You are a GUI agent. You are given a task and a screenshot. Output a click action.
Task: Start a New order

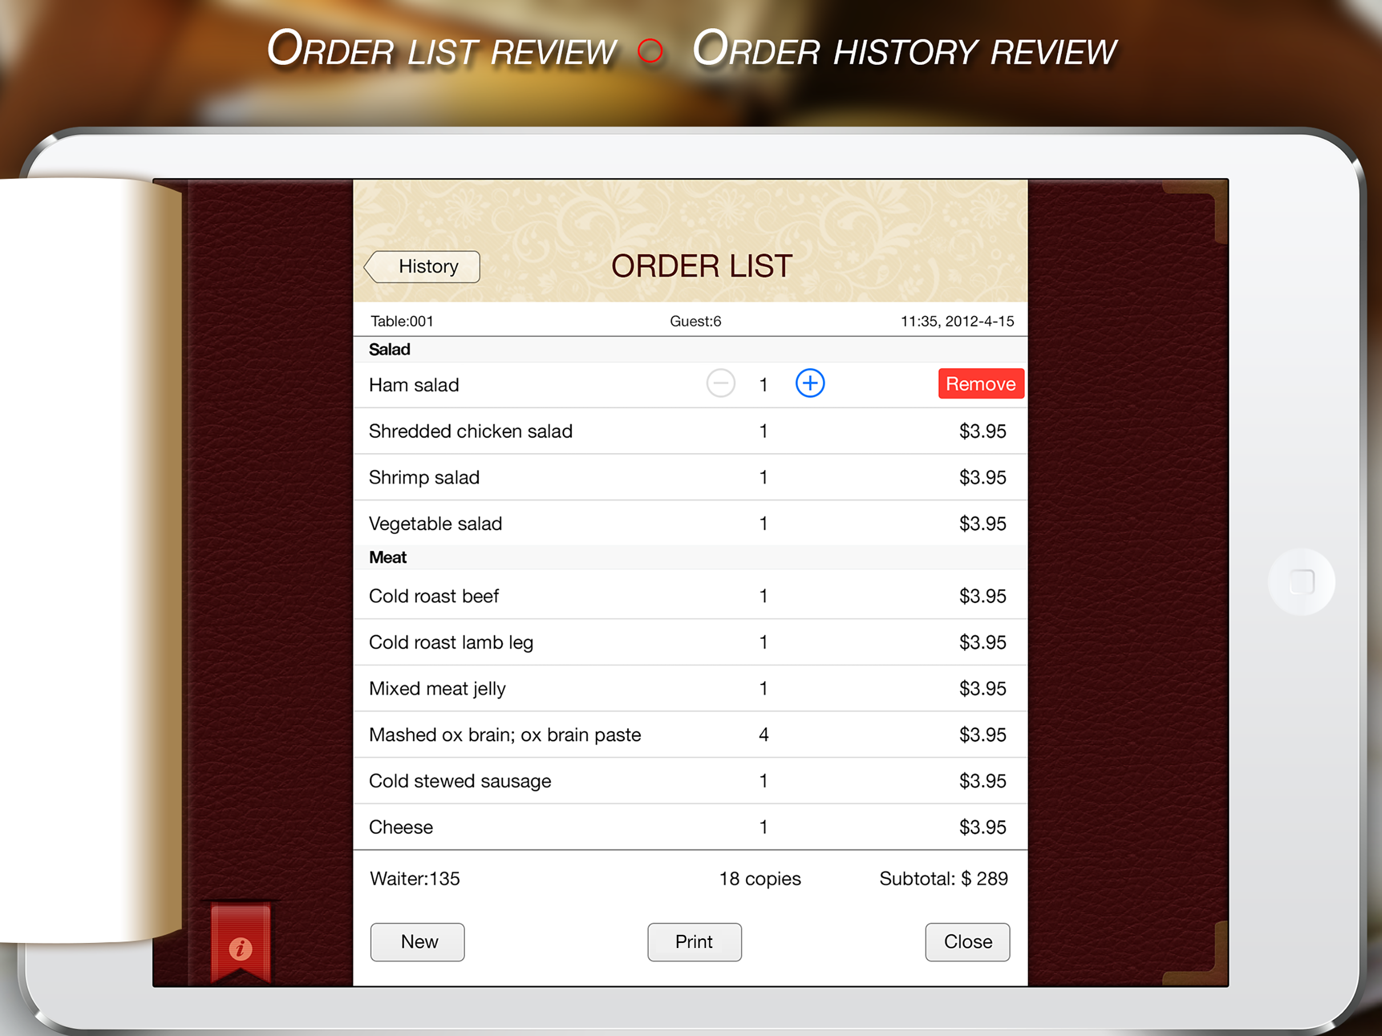pos(417,941)
